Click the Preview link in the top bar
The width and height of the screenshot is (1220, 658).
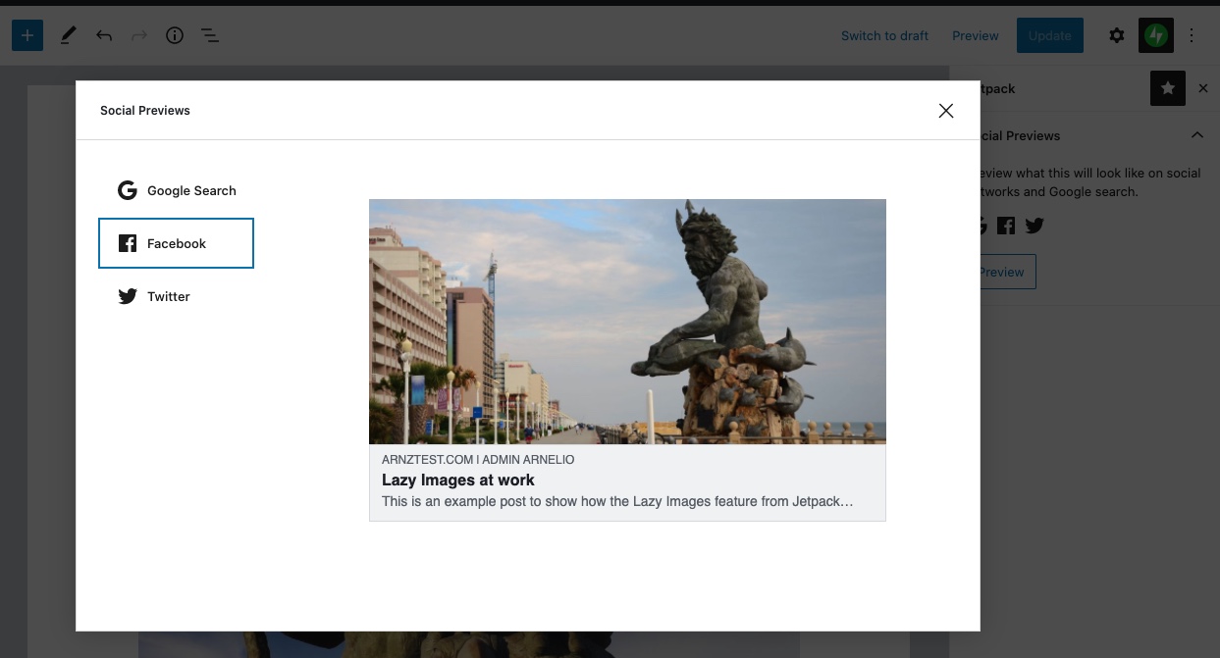975,35
